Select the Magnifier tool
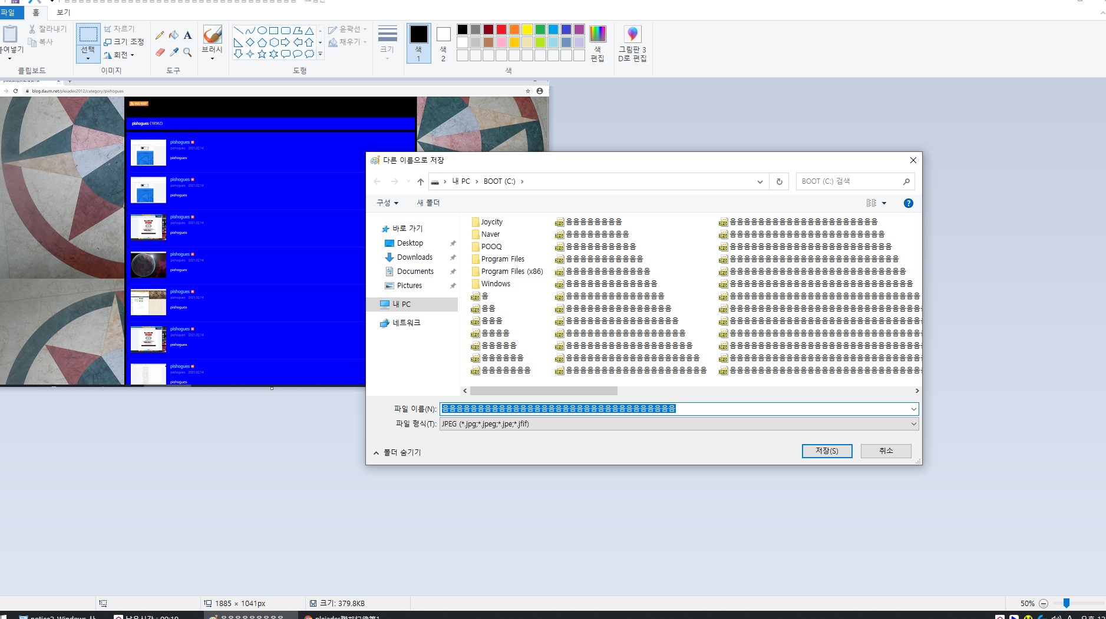Image resolution: width=1106 pixels, height=619 pixels. coord(187,52)
